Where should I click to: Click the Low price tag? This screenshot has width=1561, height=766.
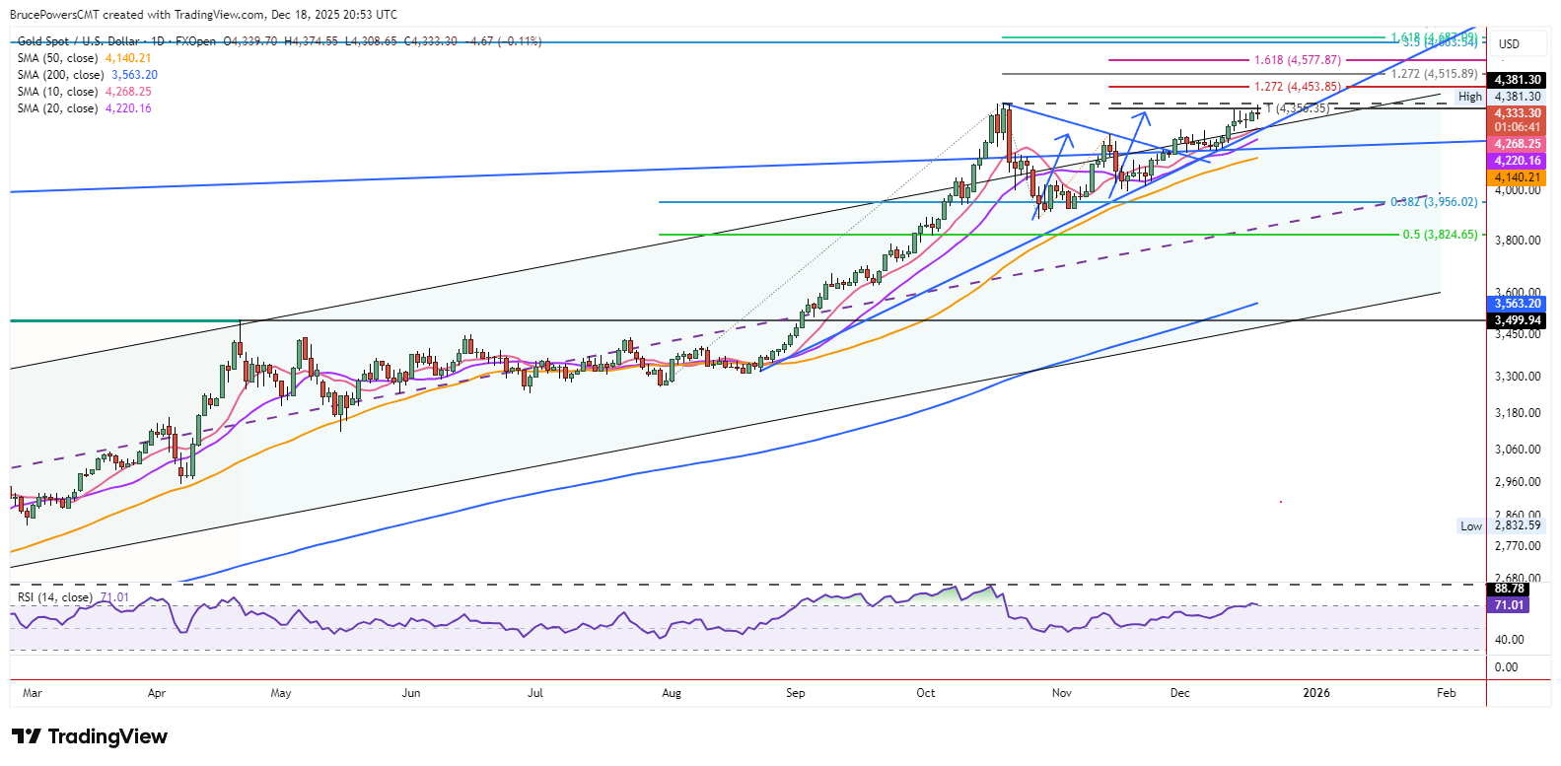pos(1470,525)
